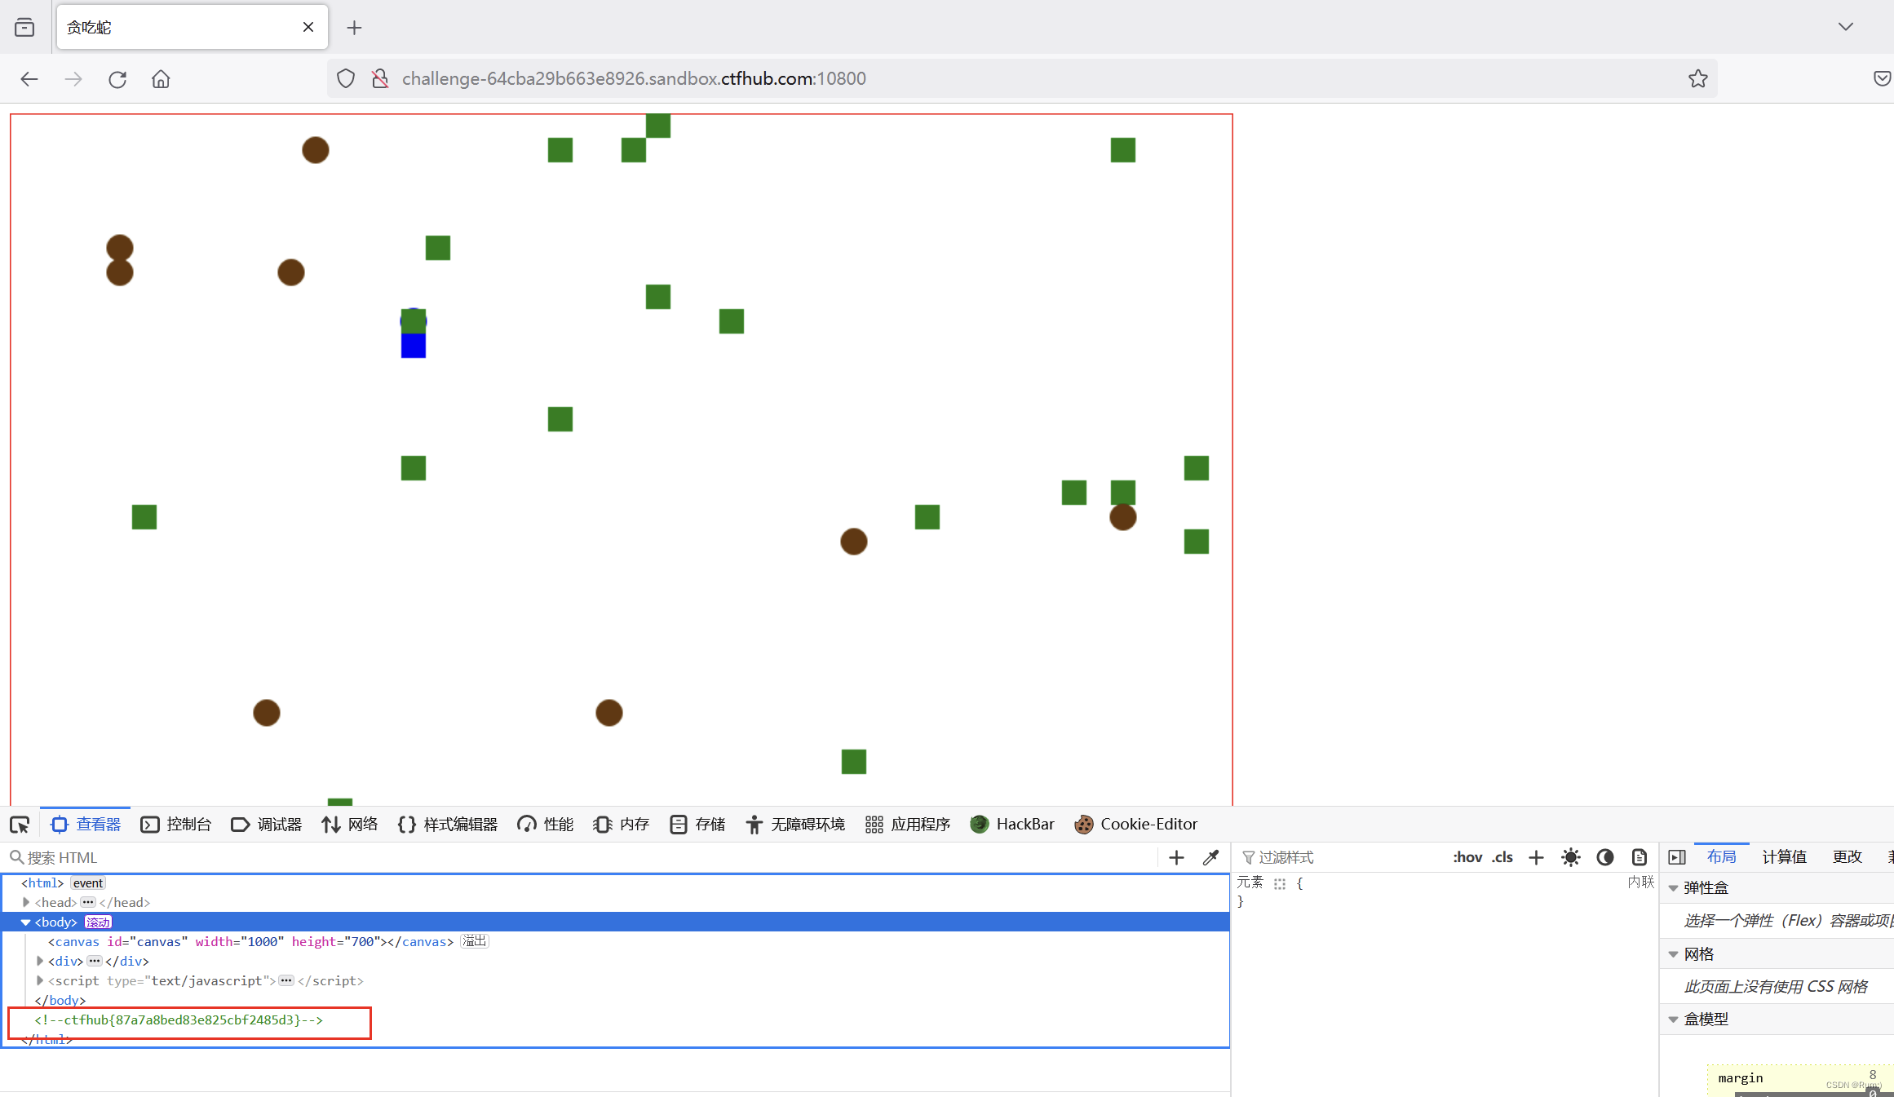
Task: Click the event badge on html element
Action: 87,882
